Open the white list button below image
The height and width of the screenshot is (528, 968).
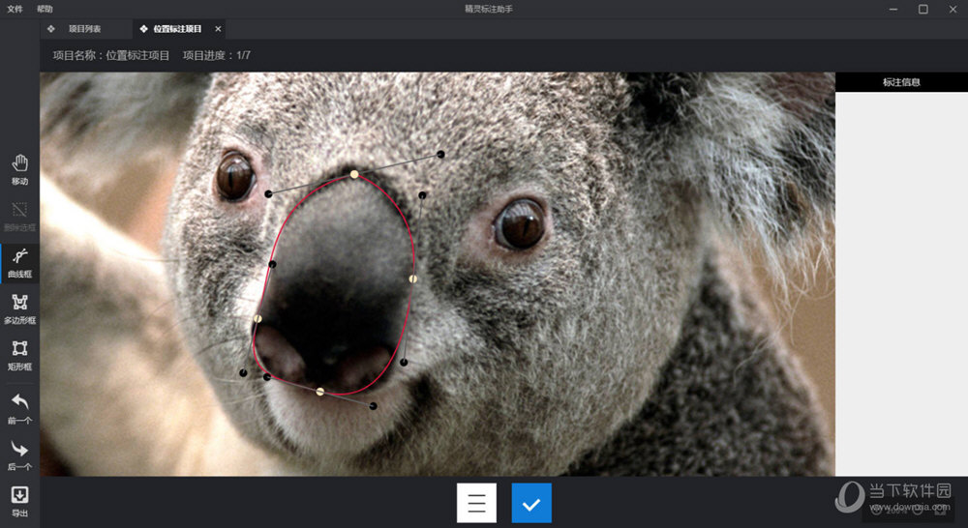[x=476, y=503]
